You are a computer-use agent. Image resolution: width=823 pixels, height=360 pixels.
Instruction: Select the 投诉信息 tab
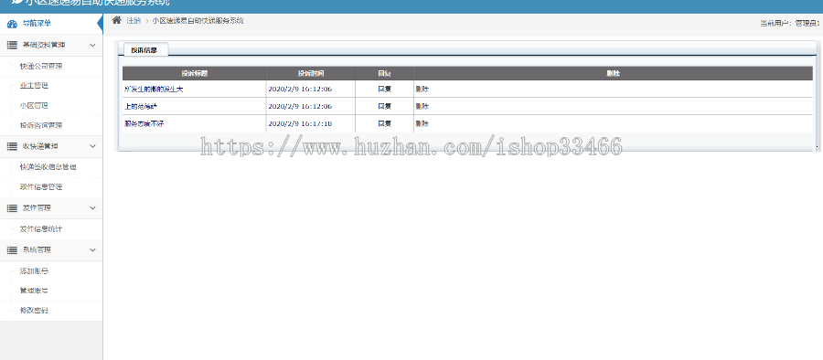pos(146,50)
